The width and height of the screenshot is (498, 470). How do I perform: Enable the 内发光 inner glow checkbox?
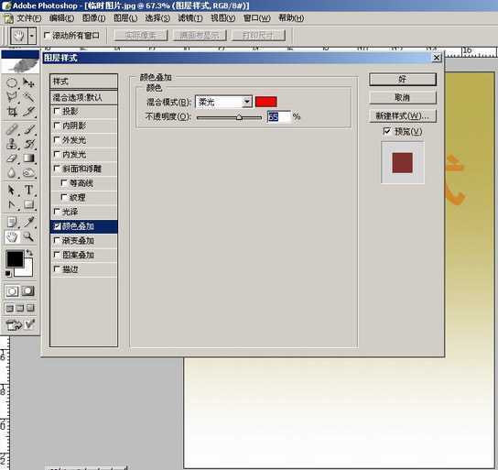57,154
